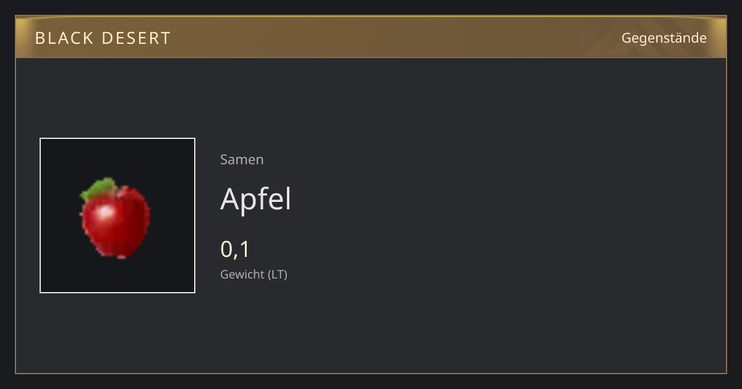The height and width of the screenshot is (389, 742).
Task: Click the empty dark card area right of Apfel
Action: (495, 199)
